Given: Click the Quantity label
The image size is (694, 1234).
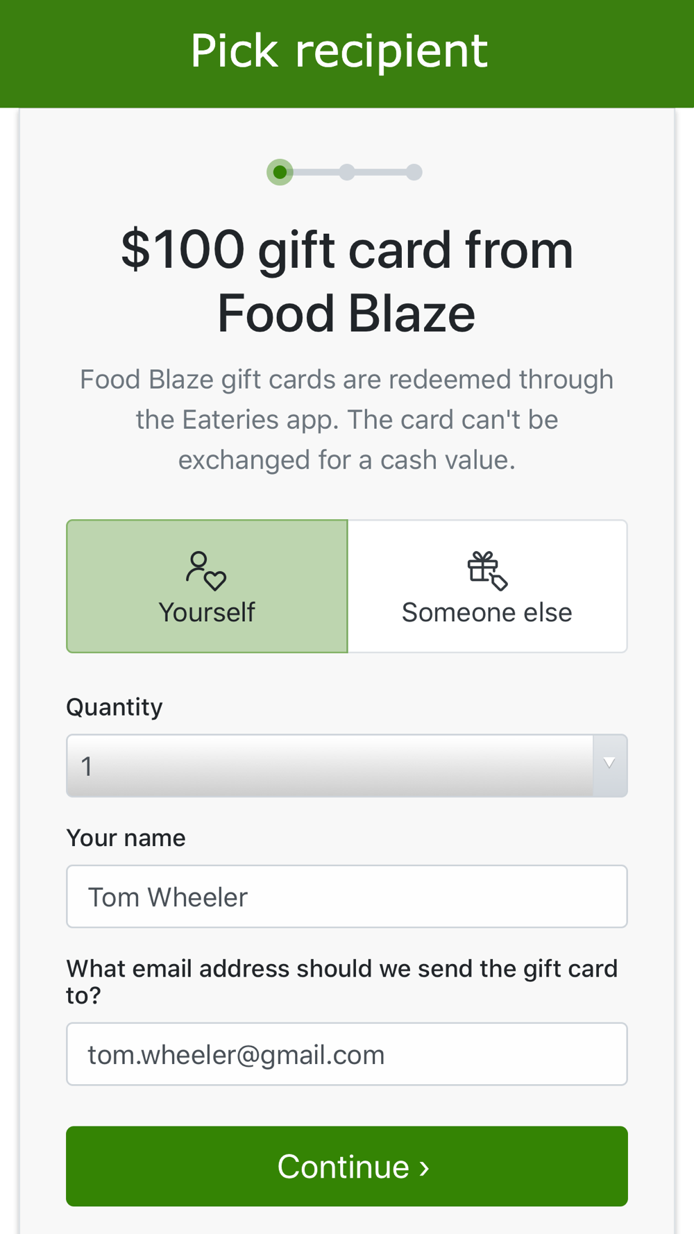Looking at the screenshot, I should [x=115, y=707].
